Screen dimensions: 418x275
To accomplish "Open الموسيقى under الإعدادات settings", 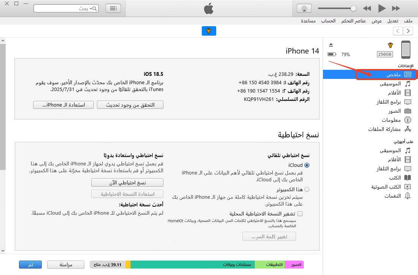I will tap(395, 84).
